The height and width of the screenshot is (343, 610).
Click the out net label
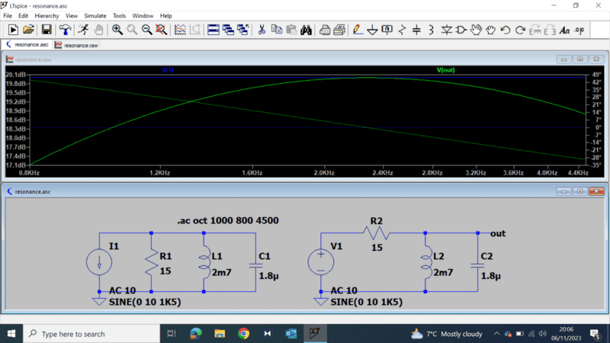498,234
